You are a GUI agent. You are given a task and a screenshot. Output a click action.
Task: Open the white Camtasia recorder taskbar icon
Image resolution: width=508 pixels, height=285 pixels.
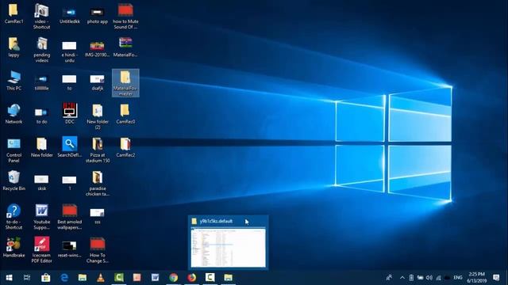click(x=210, y=278)
